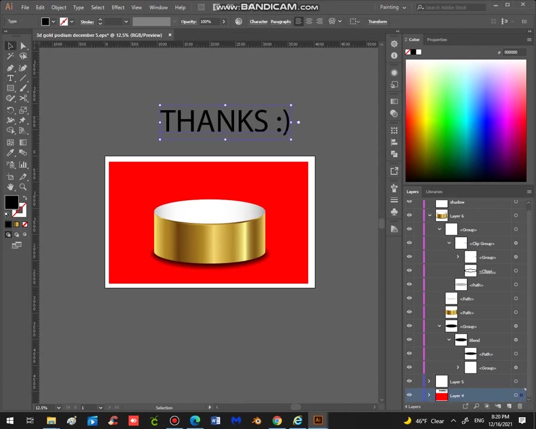Open the File menu
The width and height of the screenshot is (536, 429).
click(x=25, y=7)
